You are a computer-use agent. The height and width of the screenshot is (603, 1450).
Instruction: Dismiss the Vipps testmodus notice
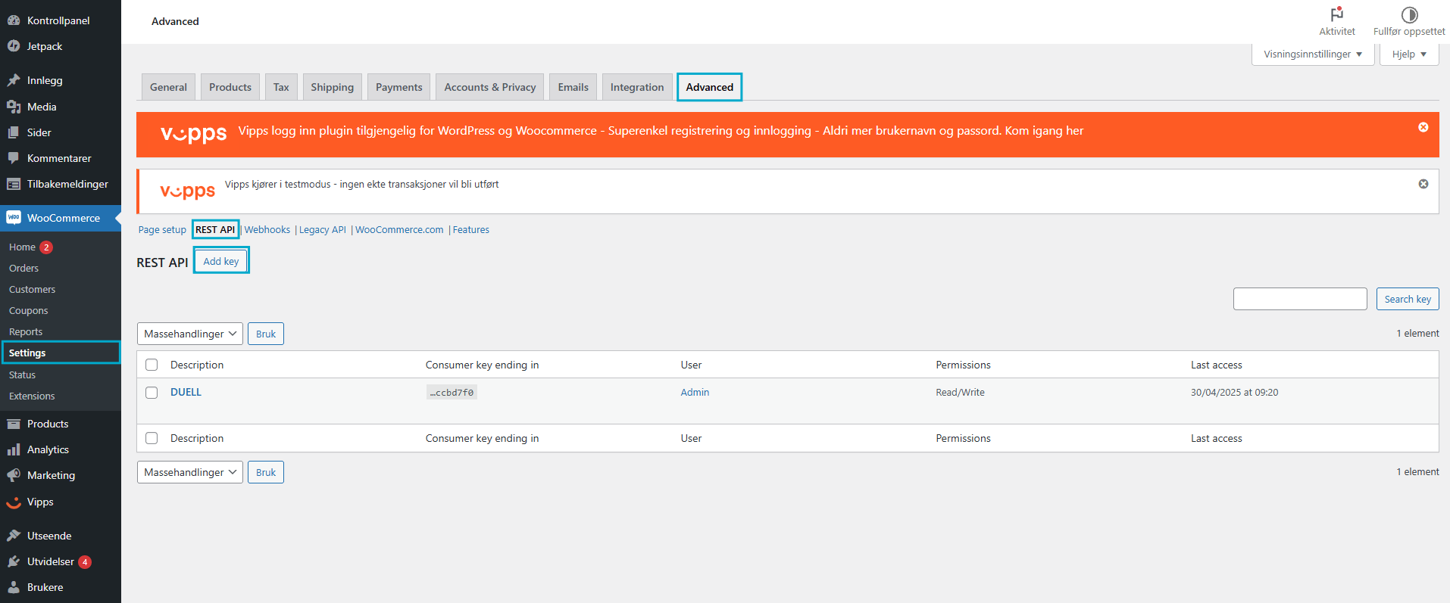pos(1423,184)
